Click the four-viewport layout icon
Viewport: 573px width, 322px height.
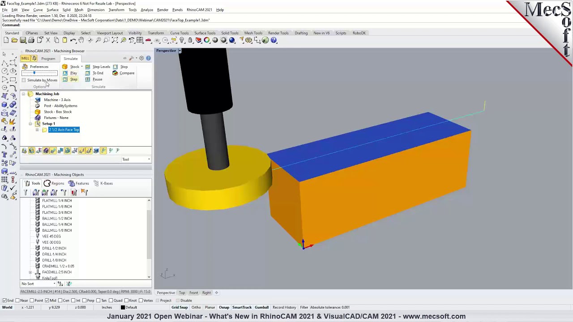click(140, 40)
